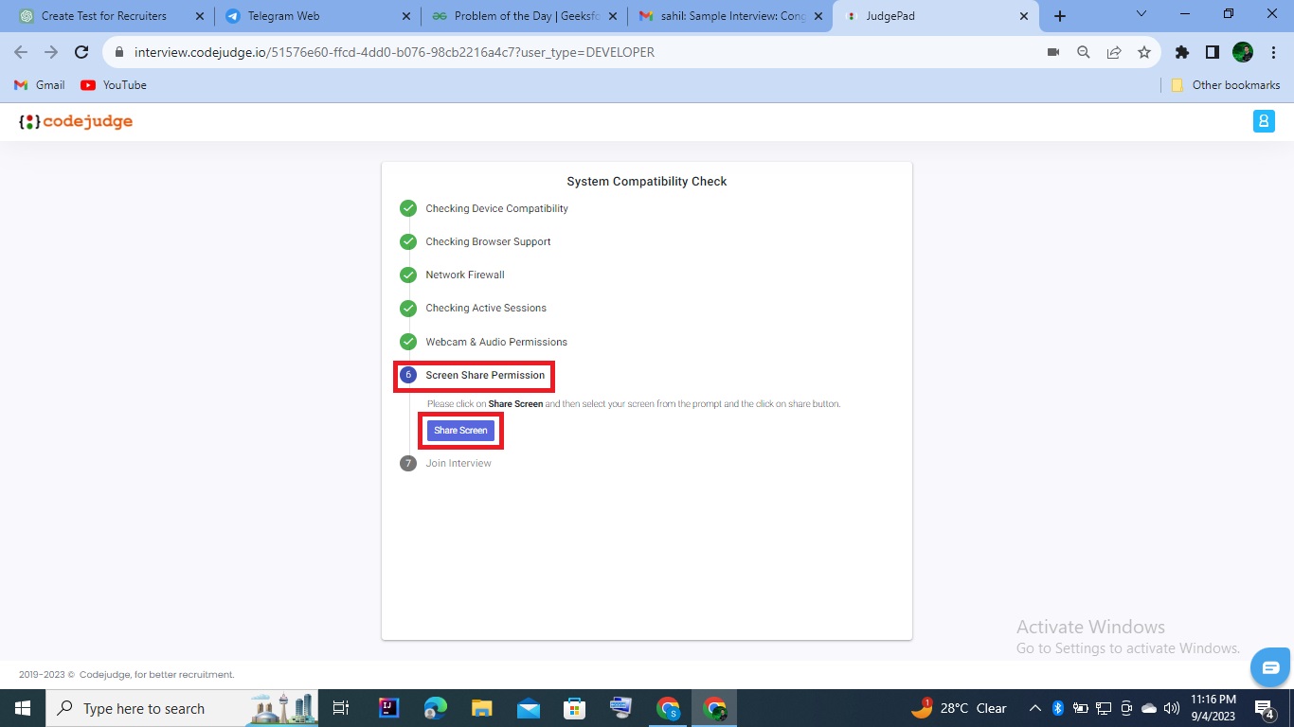Click the codejudge logo
The height and width of the screenshot is (727, 1294).
tap(76, 121)
